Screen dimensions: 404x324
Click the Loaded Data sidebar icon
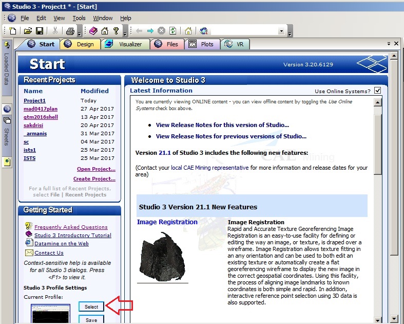[7, 45]
